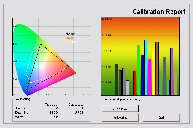This screenshot has height=128, width=193.
Task: Open the Kalibrering button
Action: (x=120, y=118)
